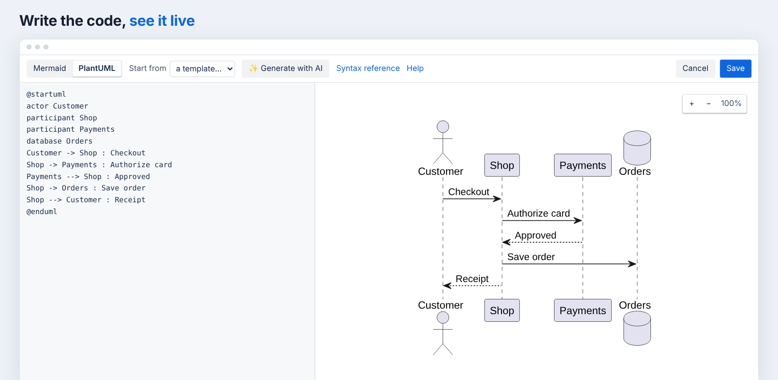The image size is (778, 380).
Task: Click the Customer actor figure at top
Action: point(443,143)
